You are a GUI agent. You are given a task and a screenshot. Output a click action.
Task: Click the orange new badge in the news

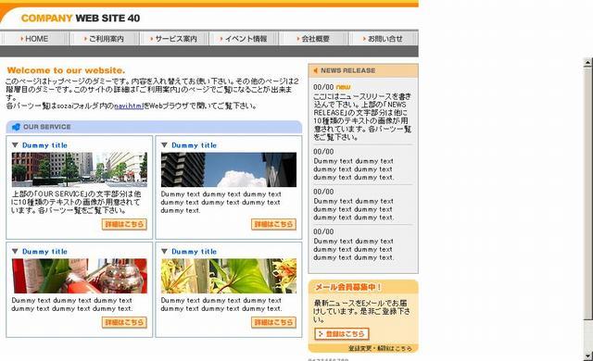pos(343,87)
